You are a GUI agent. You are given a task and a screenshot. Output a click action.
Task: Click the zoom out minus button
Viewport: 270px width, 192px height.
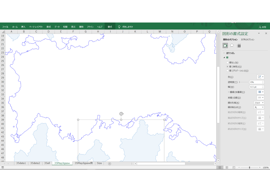[x=239, y=168]
